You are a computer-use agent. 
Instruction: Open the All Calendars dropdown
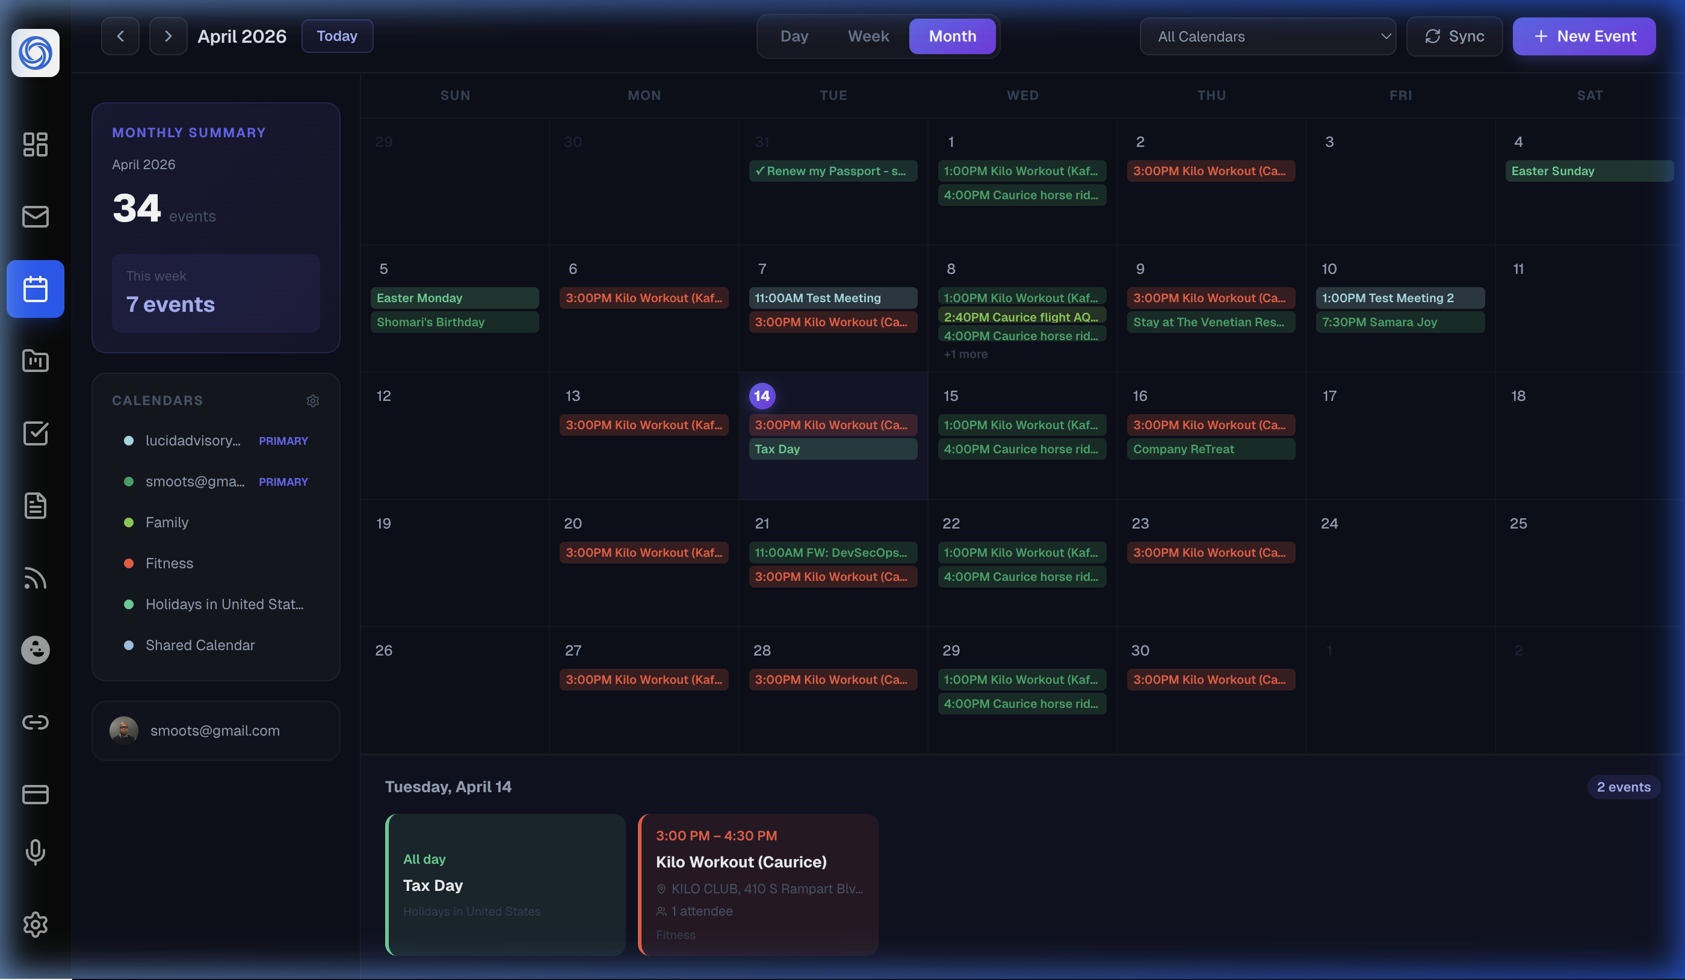tap(1267, 36)
